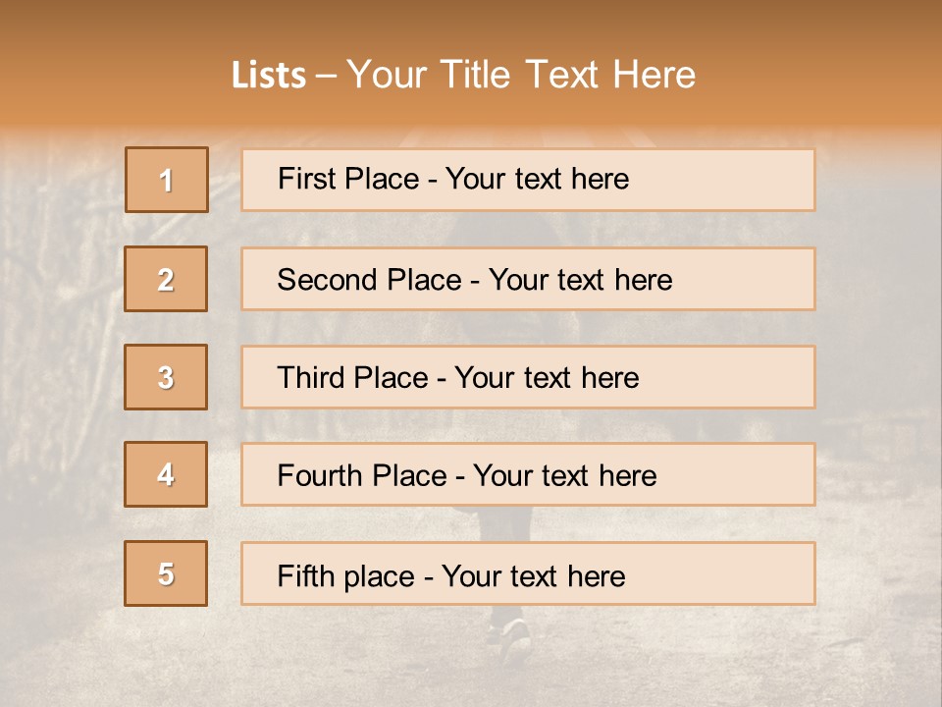This screenshot has height=707, width=942.
Task: Click the Fourth Place text bar
Action: [528, 474]
